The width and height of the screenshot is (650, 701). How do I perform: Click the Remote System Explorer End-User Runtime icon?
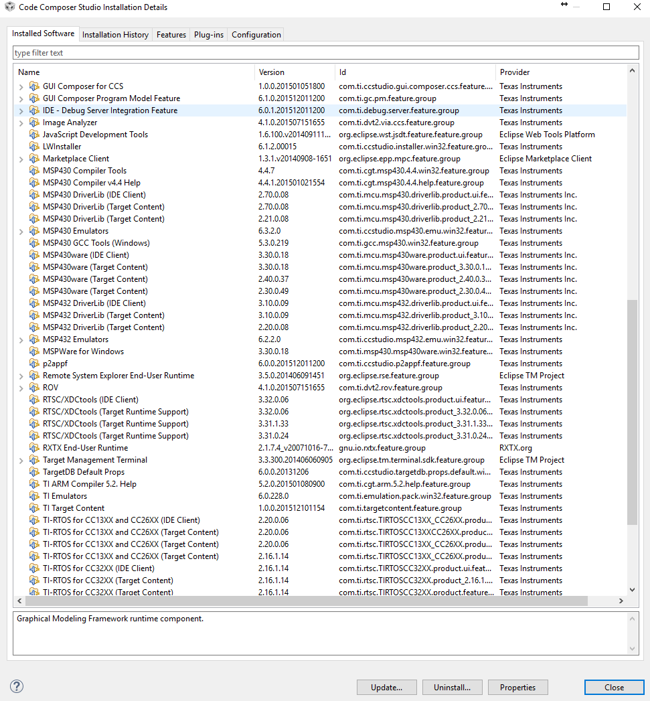pos(34,376)
